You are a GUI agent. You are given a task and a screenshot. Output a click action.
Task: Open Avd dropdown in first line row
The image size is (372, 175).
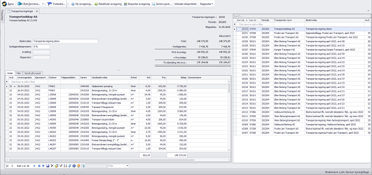[14, 86]
